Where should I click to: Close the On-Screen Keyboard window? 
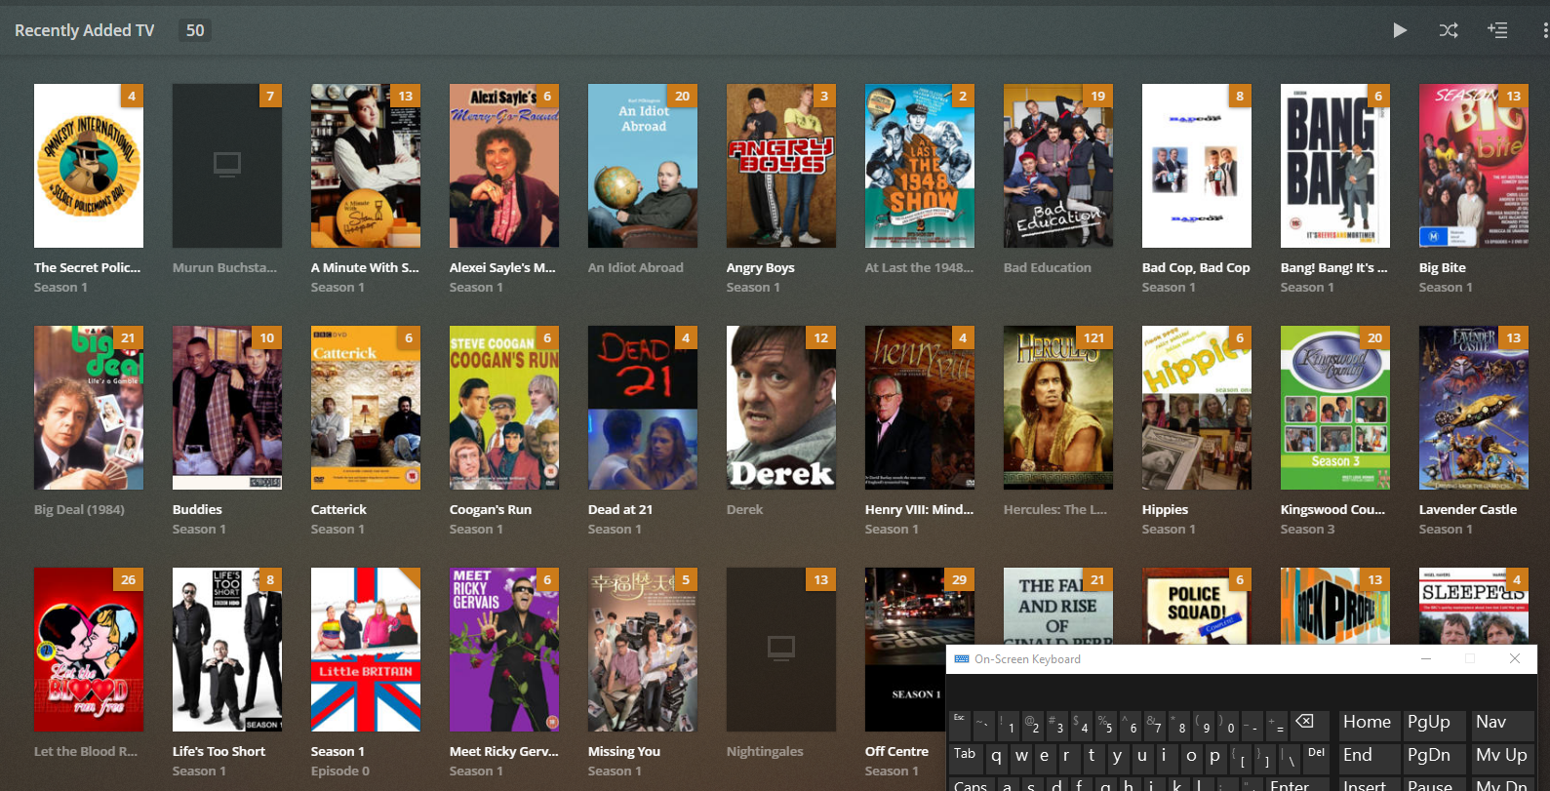coord(1515,659)
